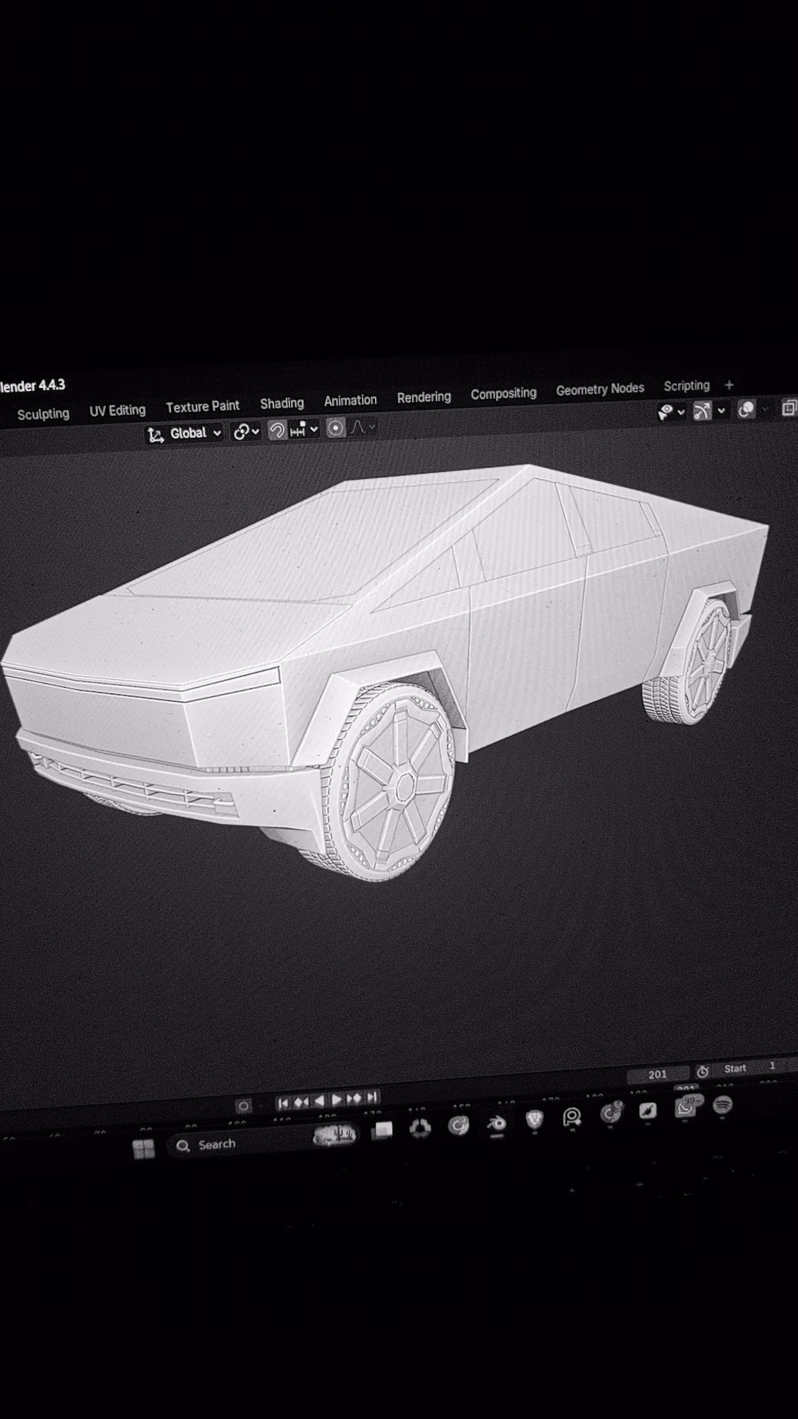This screenshot has height=1419, width=798.
Task: Click the playhead marker at frame 201
Action: coord(686,1089)
